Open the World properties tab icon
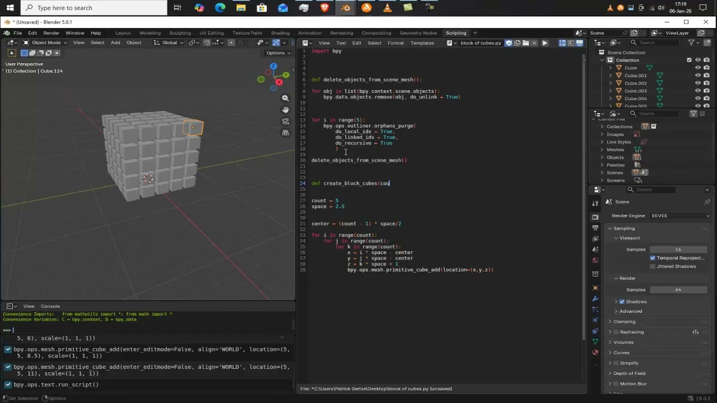Screen dimensions: 717x403 (x=595, y=260)
